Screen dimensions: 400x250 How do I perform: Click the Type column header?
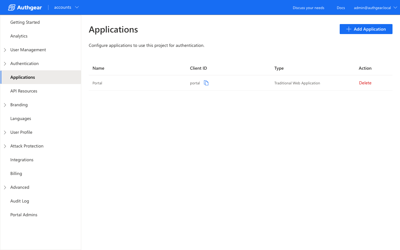279,68
